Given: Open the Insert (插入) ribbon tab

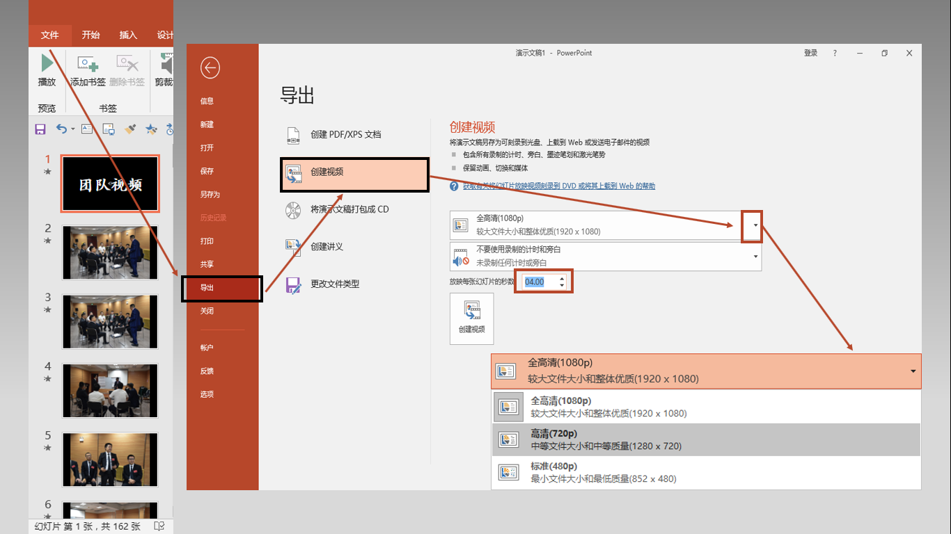Looking at the screenshot, I should pos(128,35).
